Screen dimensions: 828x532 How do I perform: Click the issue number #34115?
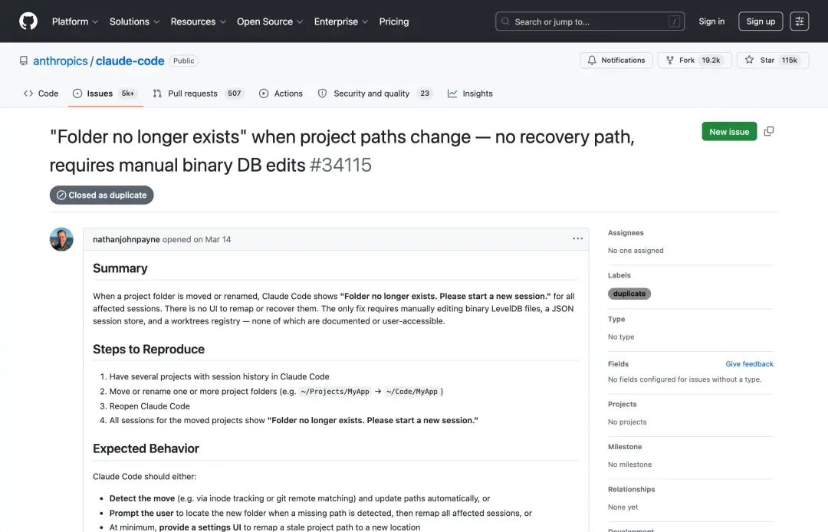(x=340, y=165)
